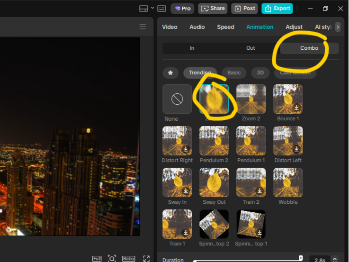The height and width of the screenshot is (262, 349).
Task: Click the Export button
Action: pos(277,9)
